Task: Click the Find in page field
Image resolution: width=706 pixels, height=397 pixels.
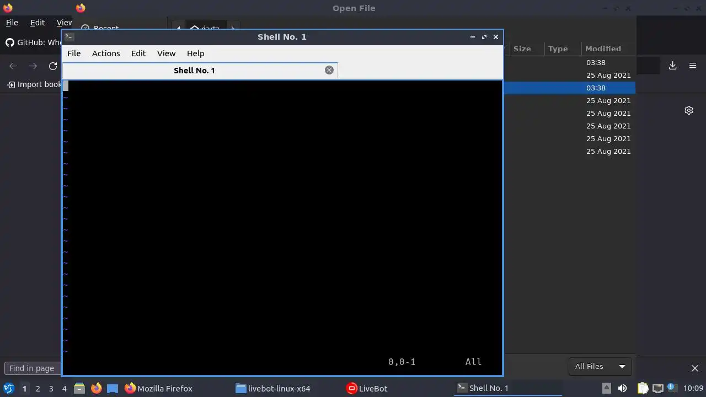Action: tap(32, 368)
